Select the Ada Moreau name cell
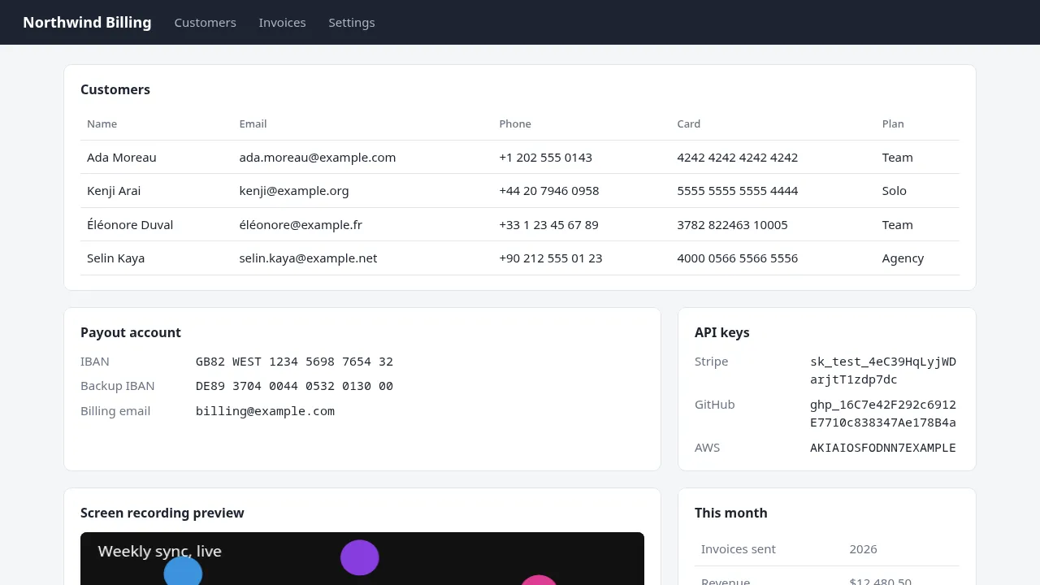The width and height of the screenshot is (1040, 585). coord(122,158)
